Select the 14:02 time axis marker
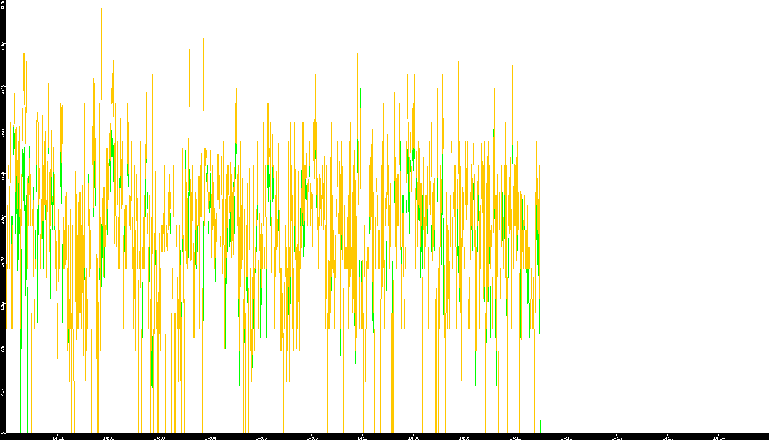769x440 pixels. (108, 437)
